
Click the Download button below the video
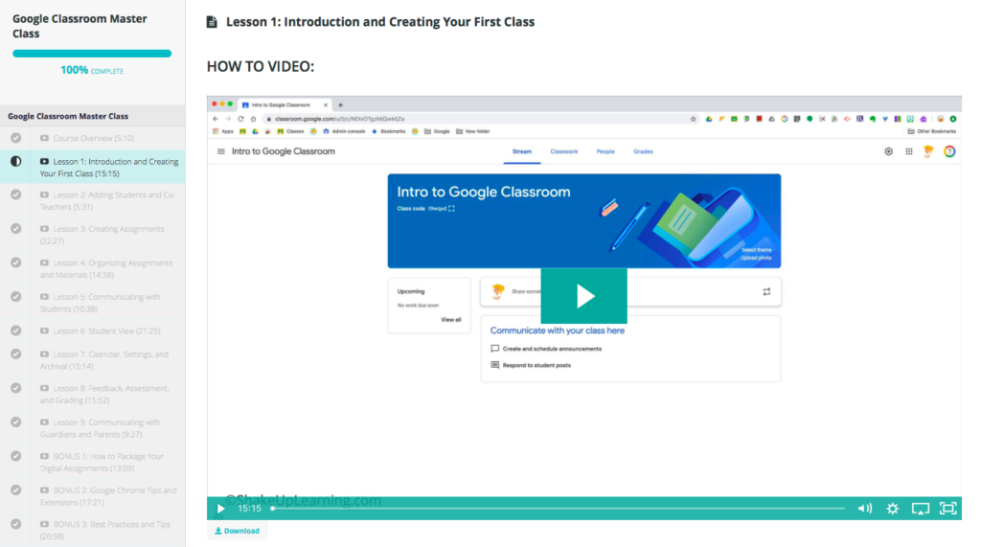tap(237, 531)
